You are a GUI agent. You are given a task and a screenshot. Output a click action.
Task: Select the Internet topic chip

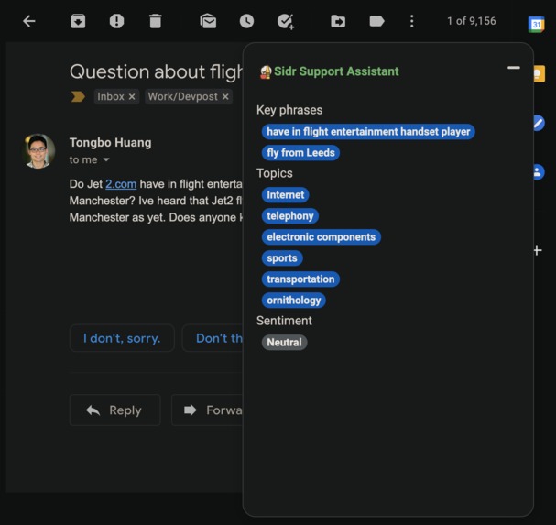click(286, 195)
